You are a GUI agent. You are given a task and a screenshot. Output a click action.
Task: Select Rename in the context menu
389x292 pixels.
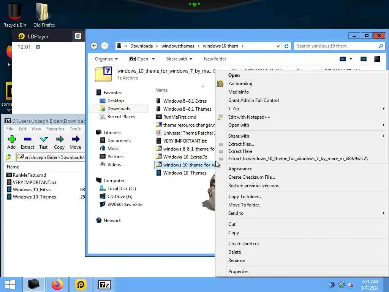coord(236,260)
